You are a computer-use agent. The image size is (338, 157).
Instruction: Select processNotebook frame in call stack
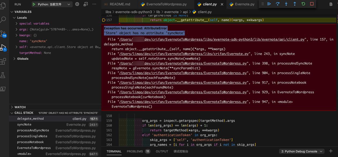click(x=55, y=142)
